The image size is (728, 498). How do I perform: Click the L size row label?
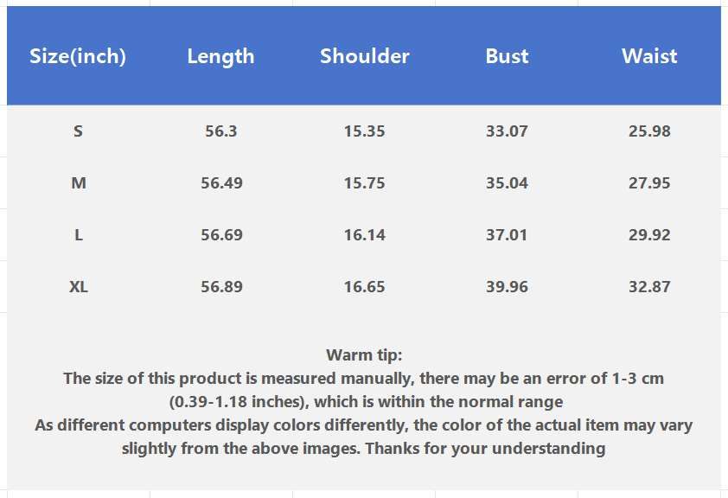(x=79, y=235)
